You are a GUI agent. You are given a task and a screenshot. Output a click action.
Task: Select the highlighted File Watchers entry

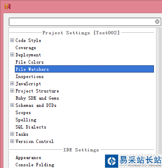point(84,69)
